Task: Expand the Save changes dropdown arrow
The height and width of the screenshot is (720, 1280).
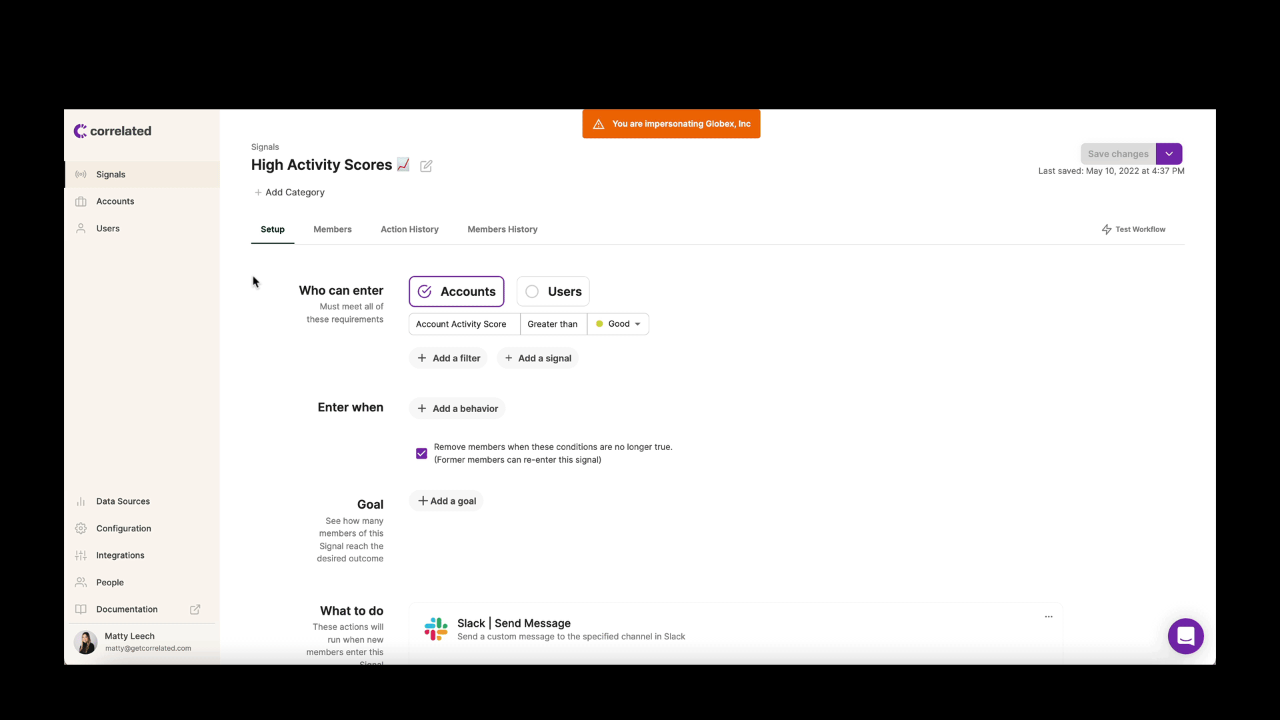Action: [1170, 154]
